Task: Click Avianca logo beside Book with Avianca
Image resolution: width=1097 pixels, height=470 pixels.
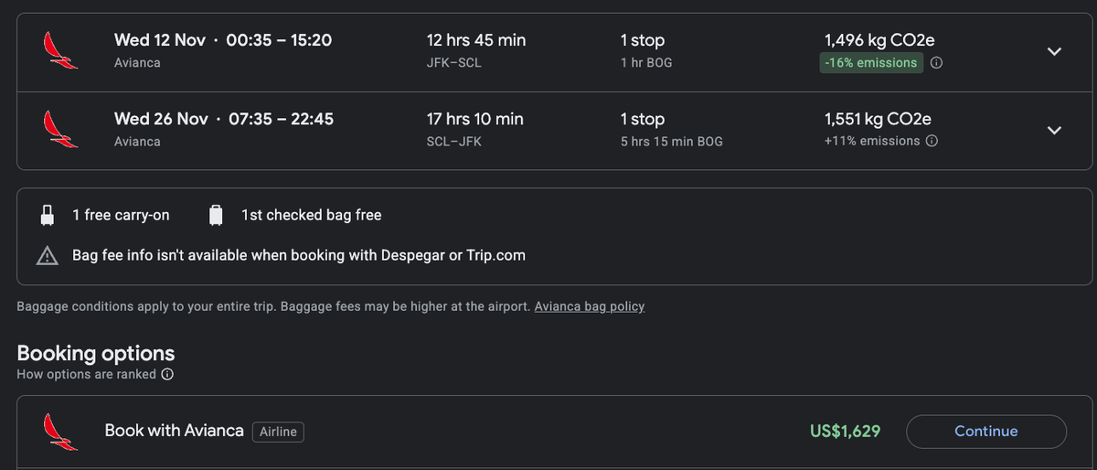Action: tap(61, 432)
